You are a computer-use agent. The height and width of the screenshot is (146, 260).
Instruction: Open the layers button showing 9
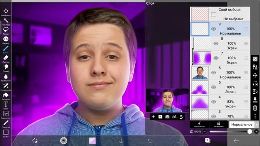pyautogui.click(x=208, y=141)
